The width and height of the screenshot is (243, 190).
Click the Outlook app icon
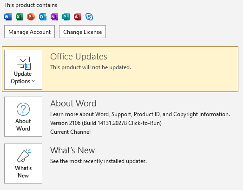(x=43, y=17)
